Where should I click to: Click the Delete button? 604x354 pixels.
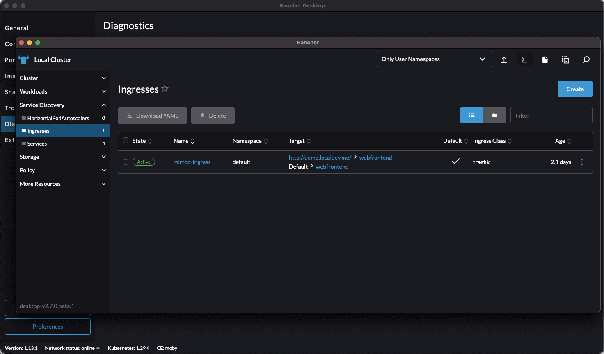213,116
